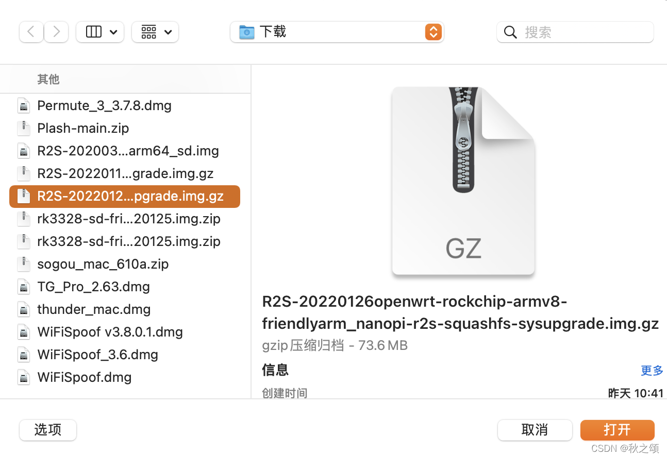Select sogou_mac_610a.zip in file list
The height and width of the screenshot is (458, 667).
click(x=103, y=264)
